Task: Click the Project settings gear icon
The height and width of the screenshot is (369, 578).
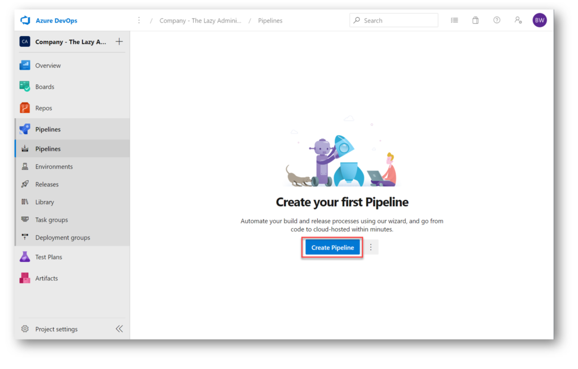Action: (25, 329)
